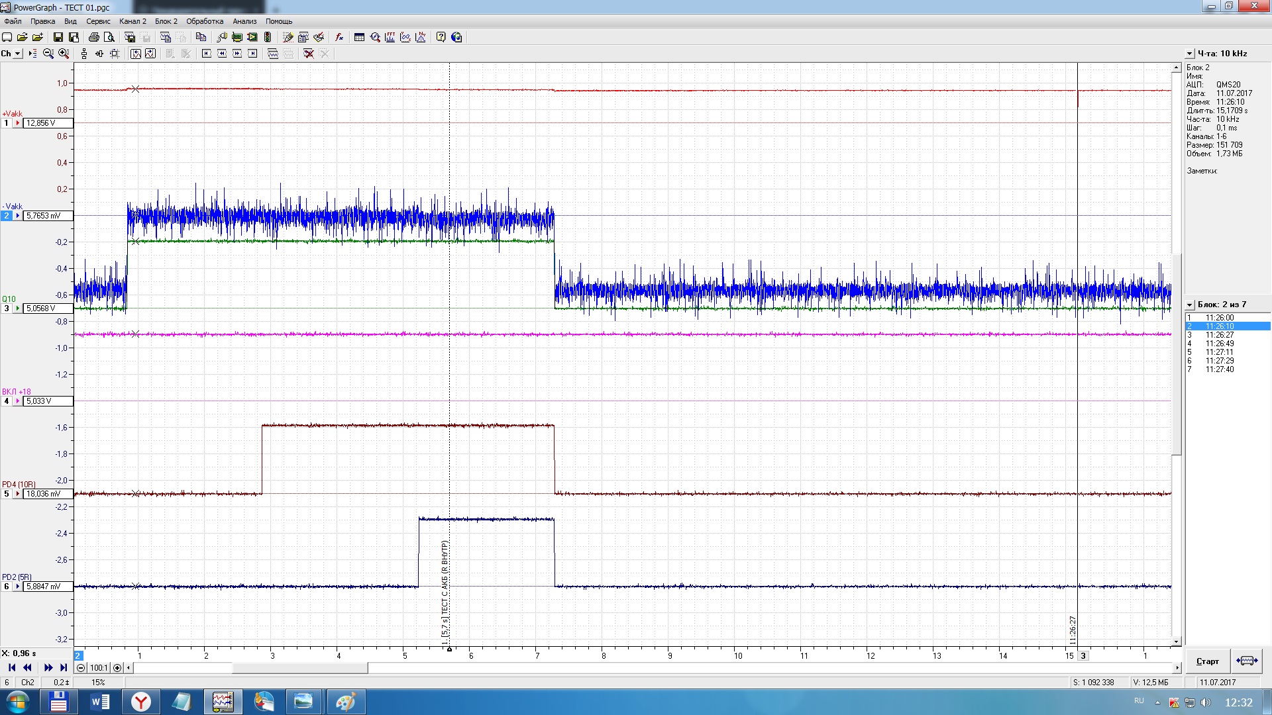Open the Ch dropdown arrow
Image resolution: width=1272 pixels, height=715 pixels.
point(18,54)
